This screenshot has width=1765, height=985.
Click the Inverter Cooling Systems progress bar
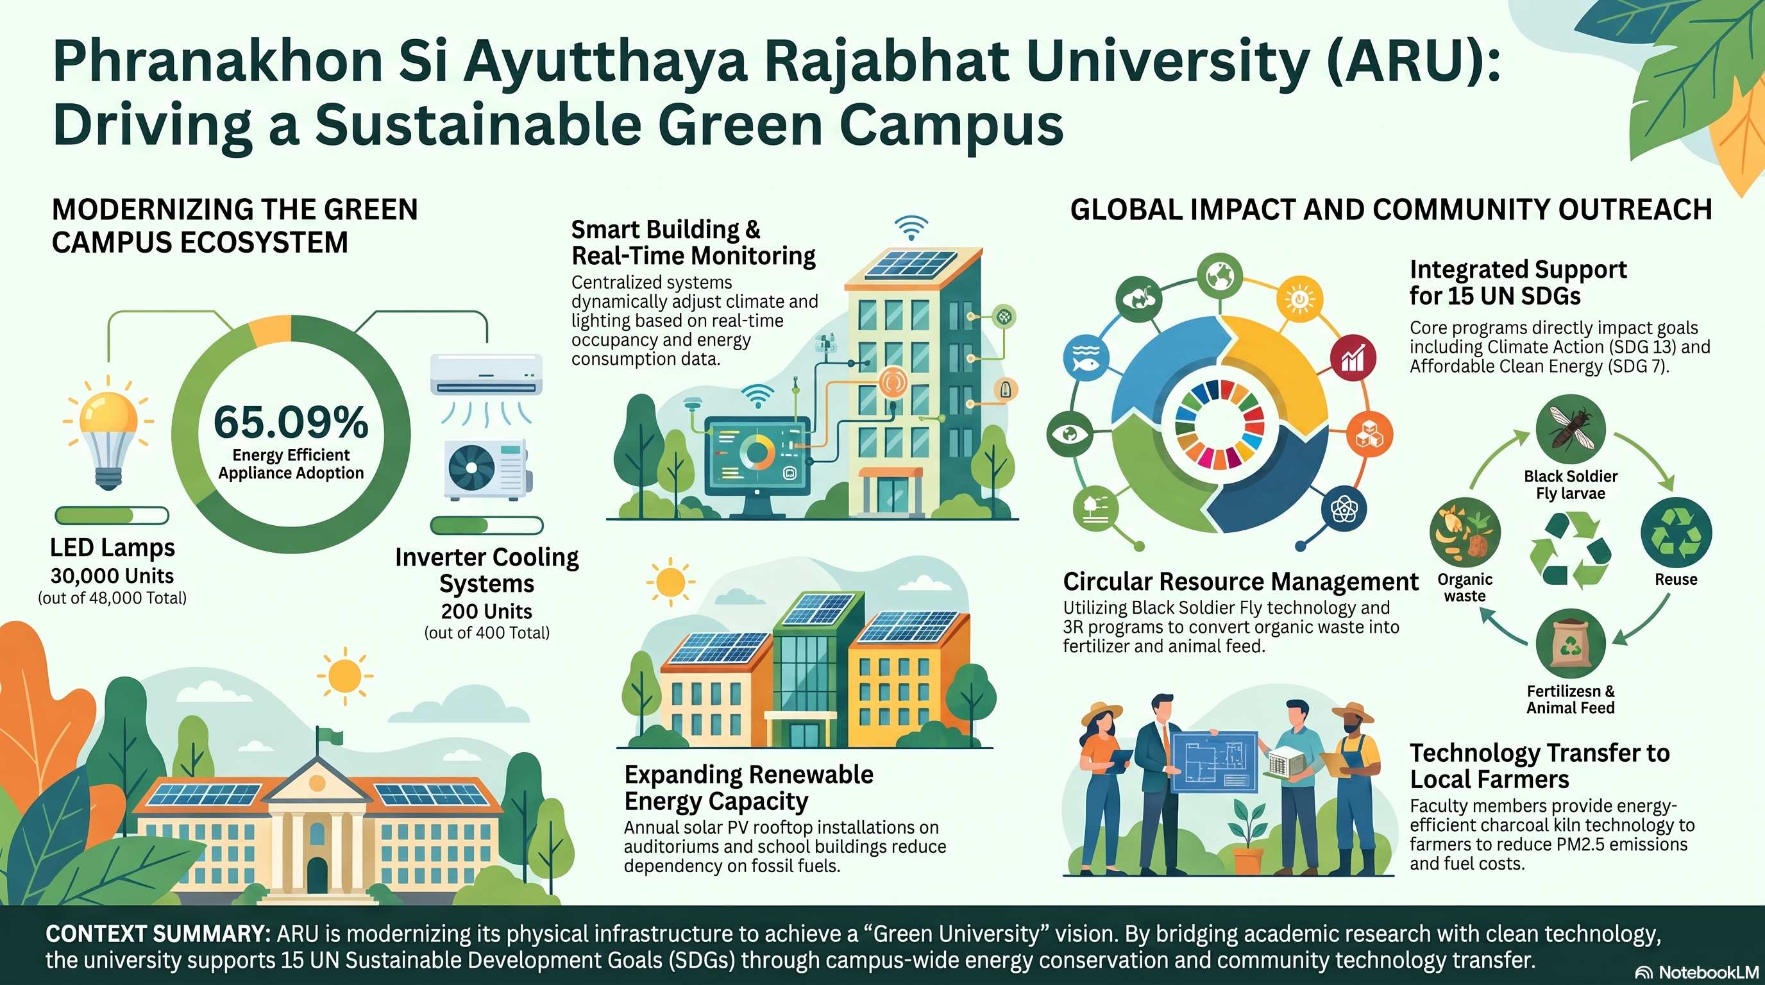pyautogui.click(x=487, y=525)
